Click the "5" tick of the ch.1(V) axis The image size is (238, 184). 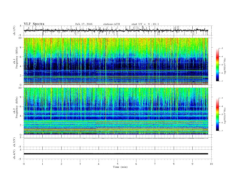(21, 26)
